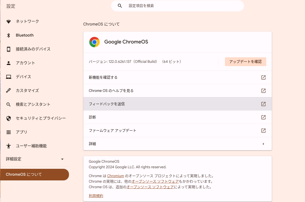
Task: Click external link icon for Chrome OS のヘルプを見る
Action: 263,91
